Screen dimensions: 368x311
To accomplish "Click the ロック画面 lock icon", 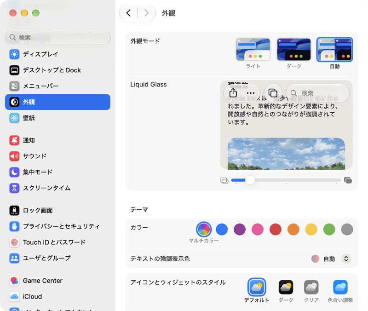I will (14, 211).
